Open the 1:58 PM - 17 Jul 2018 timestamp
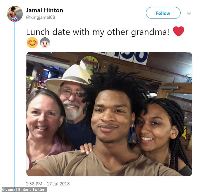 (x=48, y=184)
